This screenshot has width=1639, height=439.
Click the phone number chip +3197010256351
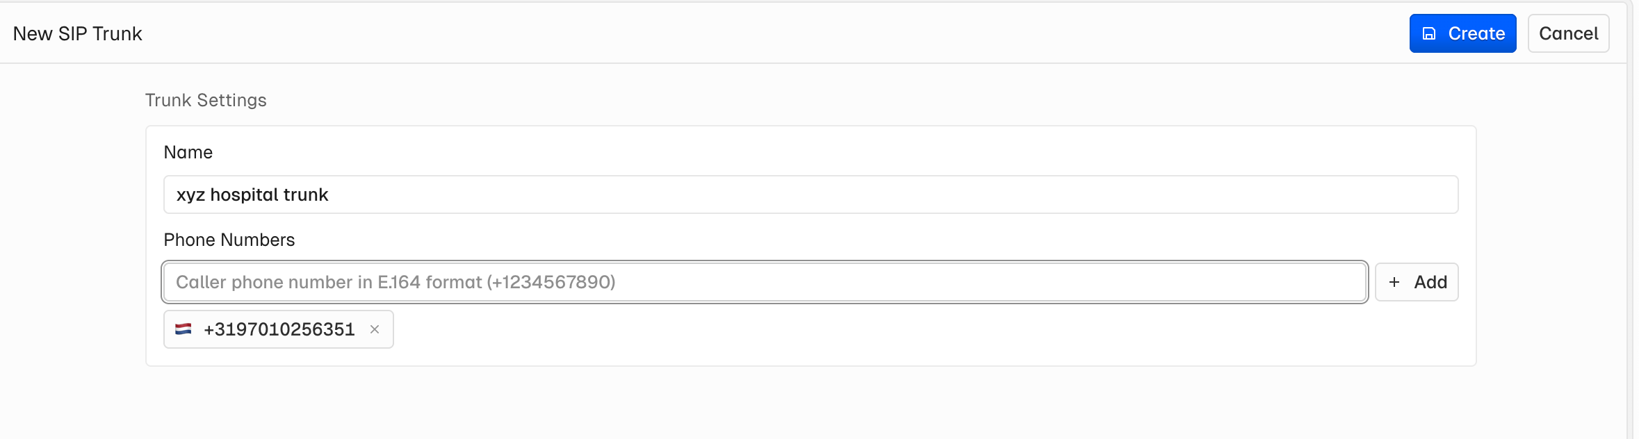pyautogui.click(x=278, y=329)
